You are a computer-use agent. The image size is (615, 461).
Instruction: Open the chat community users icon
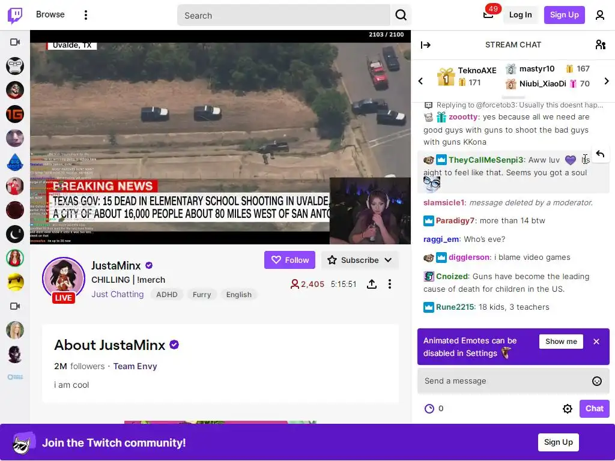click(x=600, y=44)
